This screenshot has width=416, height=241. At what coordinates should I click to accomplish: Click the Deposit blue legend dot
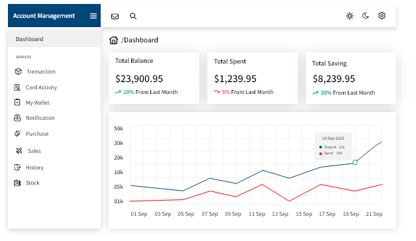pyautogui.click(x=321, y=147)
